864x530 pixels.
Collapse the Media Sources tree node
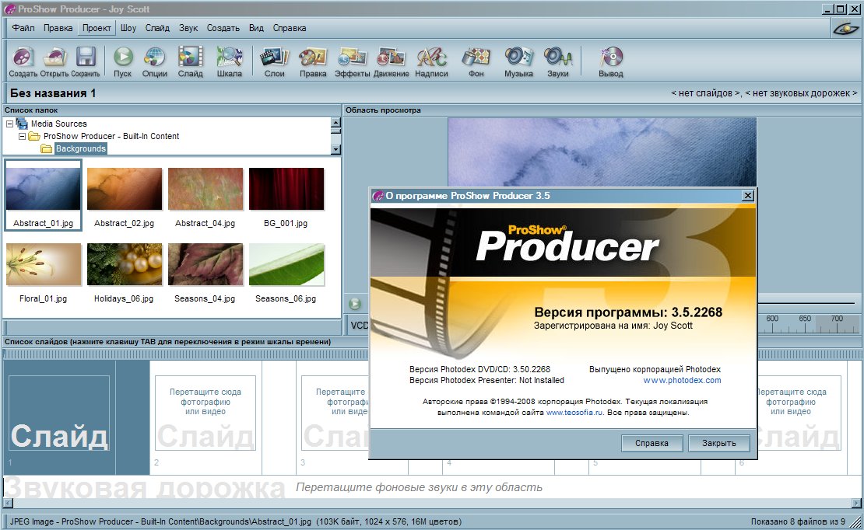(x=9, y=124)
